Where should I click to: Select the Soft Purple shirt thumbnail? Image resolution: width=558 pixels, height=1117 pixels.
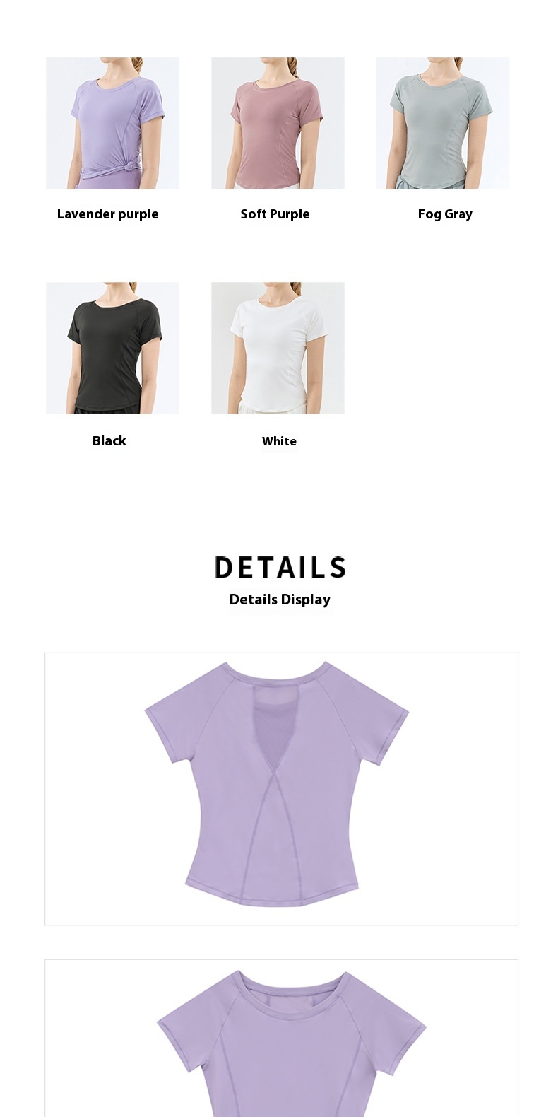point(278,123)
